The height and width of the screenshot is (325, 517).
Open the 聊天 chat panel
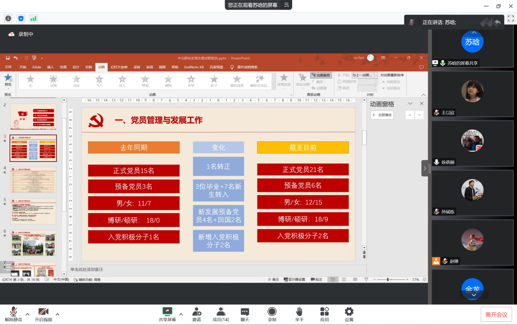pos(245,314)
